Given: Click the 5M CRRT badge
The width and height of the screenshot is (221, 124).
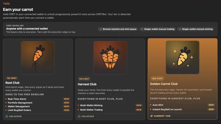Looking at the screenshot, I should [x=84, y=79].
